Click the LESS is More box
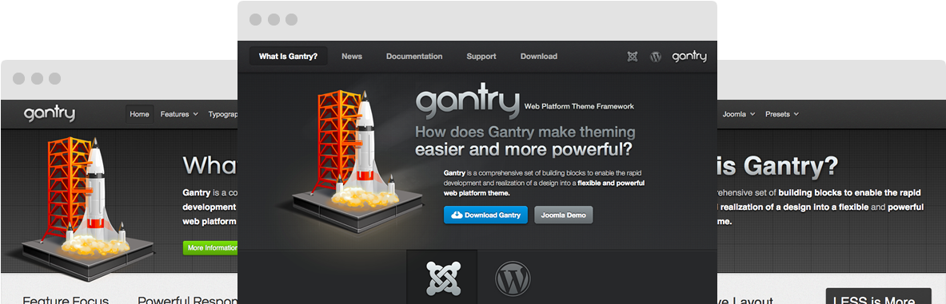The width and height of the screenshot is (946, 304). coord(878,296)
